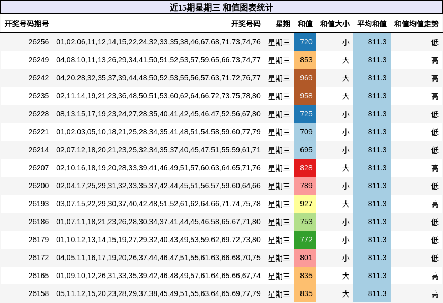Viewport: 443px width, 303px height.
Task: Select issue number 26165
Action: (x=39, y=276)
